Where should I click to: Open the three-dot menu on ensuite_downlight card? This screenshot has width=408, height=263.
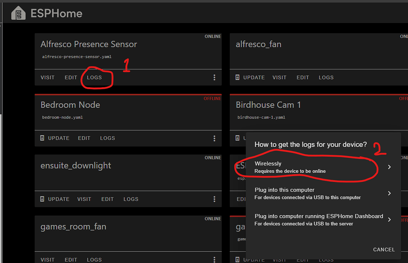click(x=214, y=199)
